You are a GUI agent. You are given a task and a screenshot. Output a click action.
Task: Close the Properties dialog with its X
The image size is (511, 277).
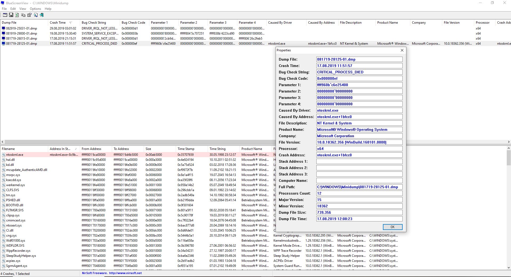pos(402,50)
